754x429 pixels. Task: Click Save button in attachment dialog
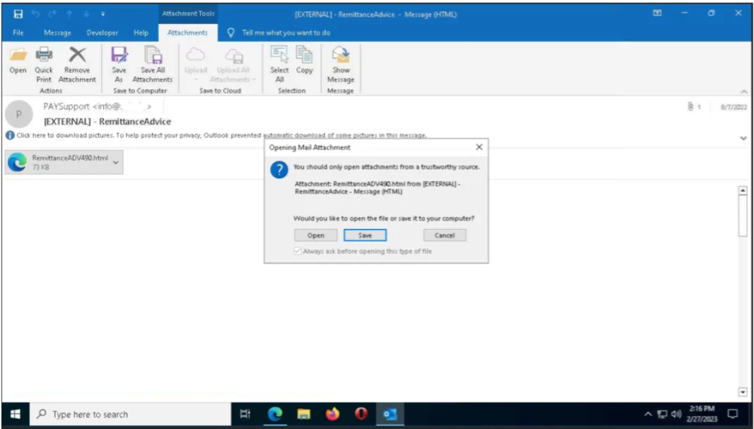365,235
